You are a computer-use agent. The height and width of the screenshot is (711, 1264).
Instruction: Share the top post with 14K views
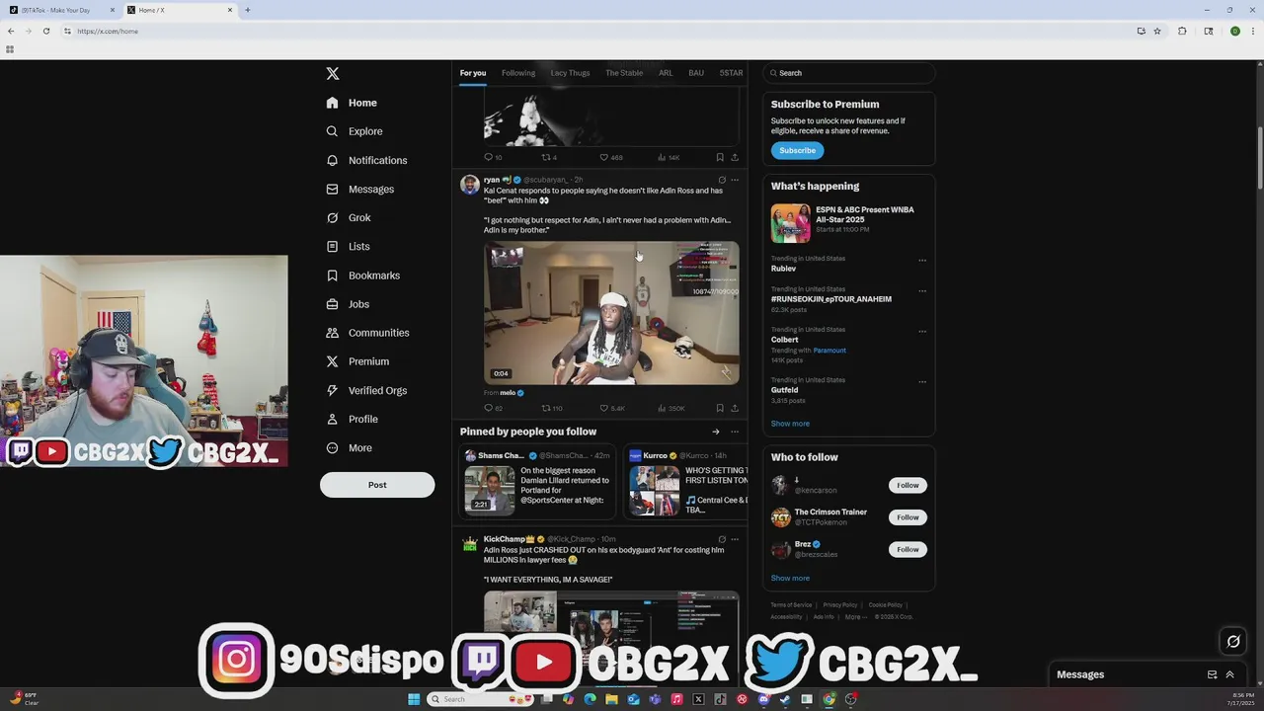[734, 157]
